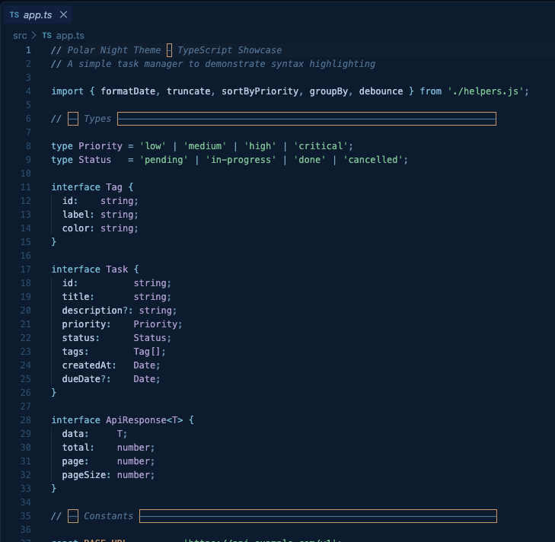Click line number 1 in gutter
Screen dimensions: 555x542
[x=28, y=50]
